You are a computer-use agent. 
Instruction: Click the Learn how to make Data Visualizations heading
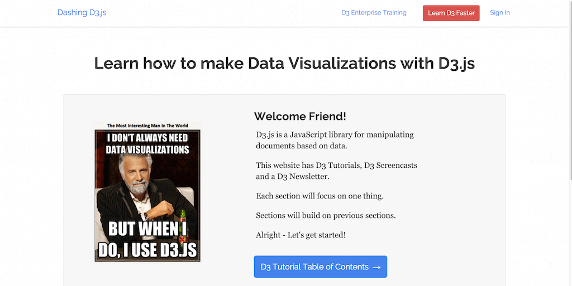pyautogui.click(x=284, y=63)
